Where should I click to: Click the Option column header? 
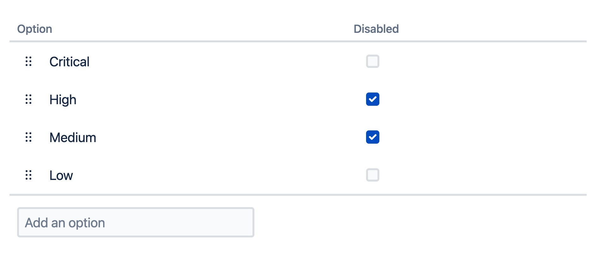34,29
